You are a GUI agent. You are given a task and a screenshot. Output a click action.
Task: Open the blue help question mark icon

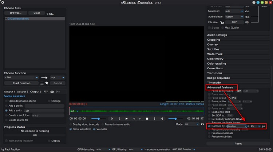[x=258, y=3]
